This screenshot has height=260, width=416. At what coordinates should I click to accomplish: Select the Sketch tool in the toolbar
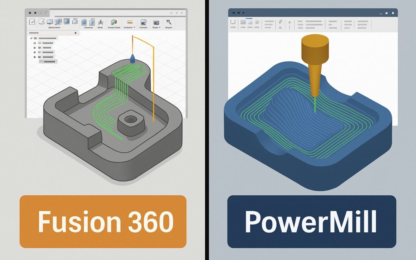pyautogui.click(x=41, y=22)
